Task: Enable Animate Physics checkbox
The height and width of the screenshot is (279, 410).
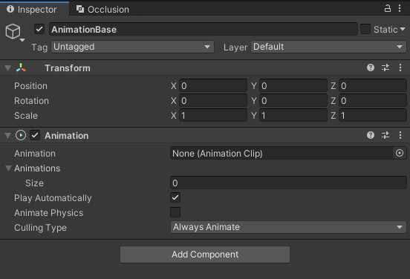Action: pyautogui.click(x=175, y=212)
